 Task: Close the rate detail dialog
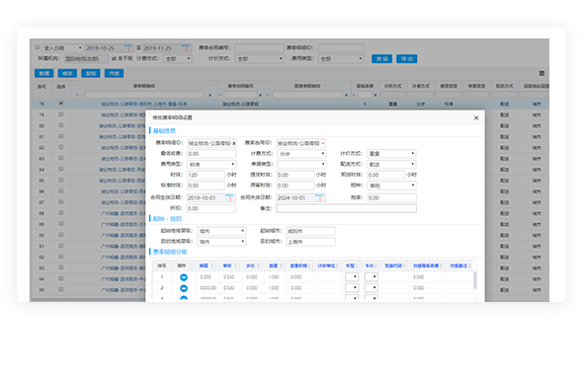(476, 117)
